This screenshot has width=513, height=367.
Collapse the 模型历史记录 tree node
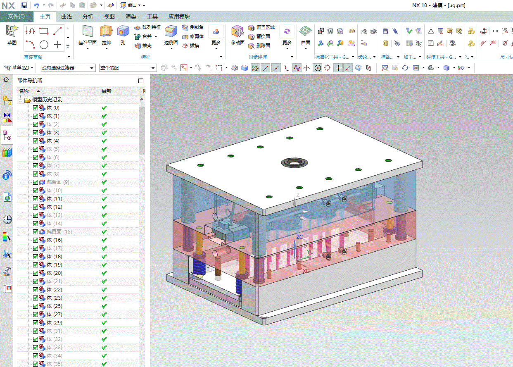20,100
